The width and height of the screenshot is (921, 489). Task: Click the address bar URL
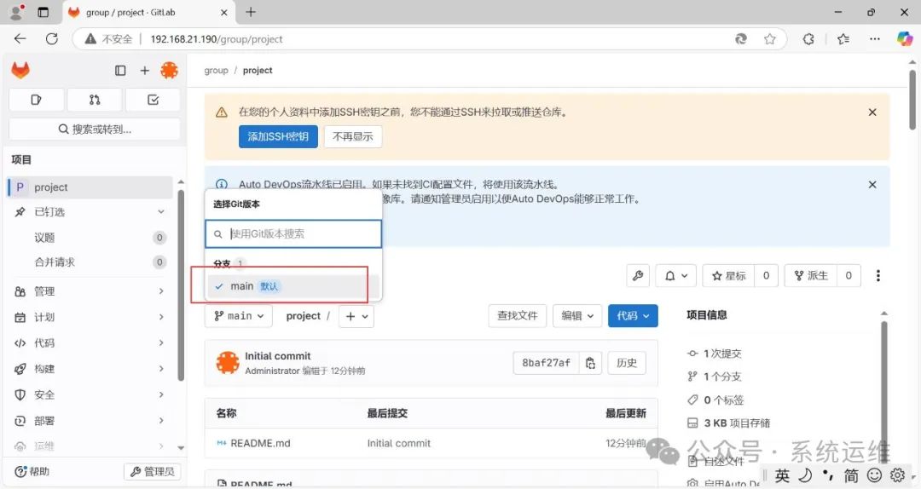pos(216,39)
